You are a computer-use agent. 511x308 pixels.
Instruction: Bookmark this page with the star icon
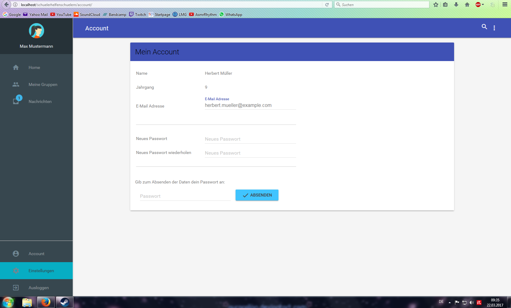coord(436,5)
